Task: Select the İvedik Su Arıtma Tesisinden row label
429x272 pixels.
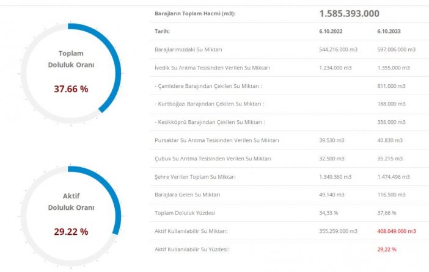Action: click(213, 68)
